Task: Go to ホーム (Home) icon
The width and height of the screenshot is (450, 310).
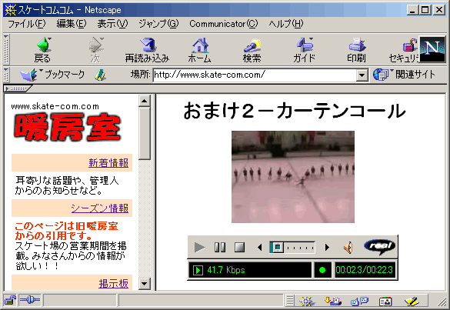Action: pos(200,45)
